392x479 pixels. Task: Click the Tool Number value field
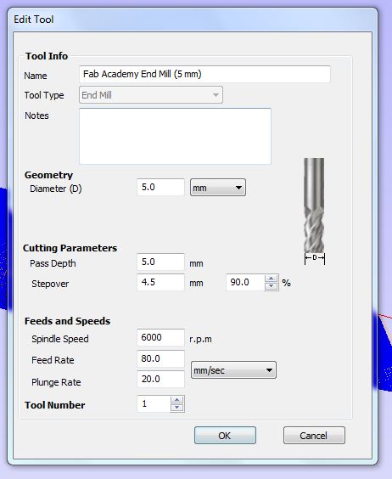(x=154, y=404)
